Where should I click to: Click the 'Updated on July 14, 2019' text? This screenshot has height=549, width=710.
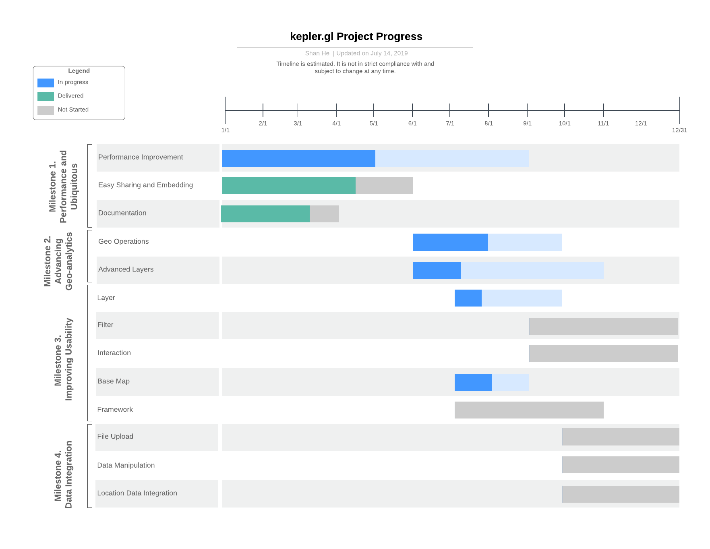(x=372, y=53)
